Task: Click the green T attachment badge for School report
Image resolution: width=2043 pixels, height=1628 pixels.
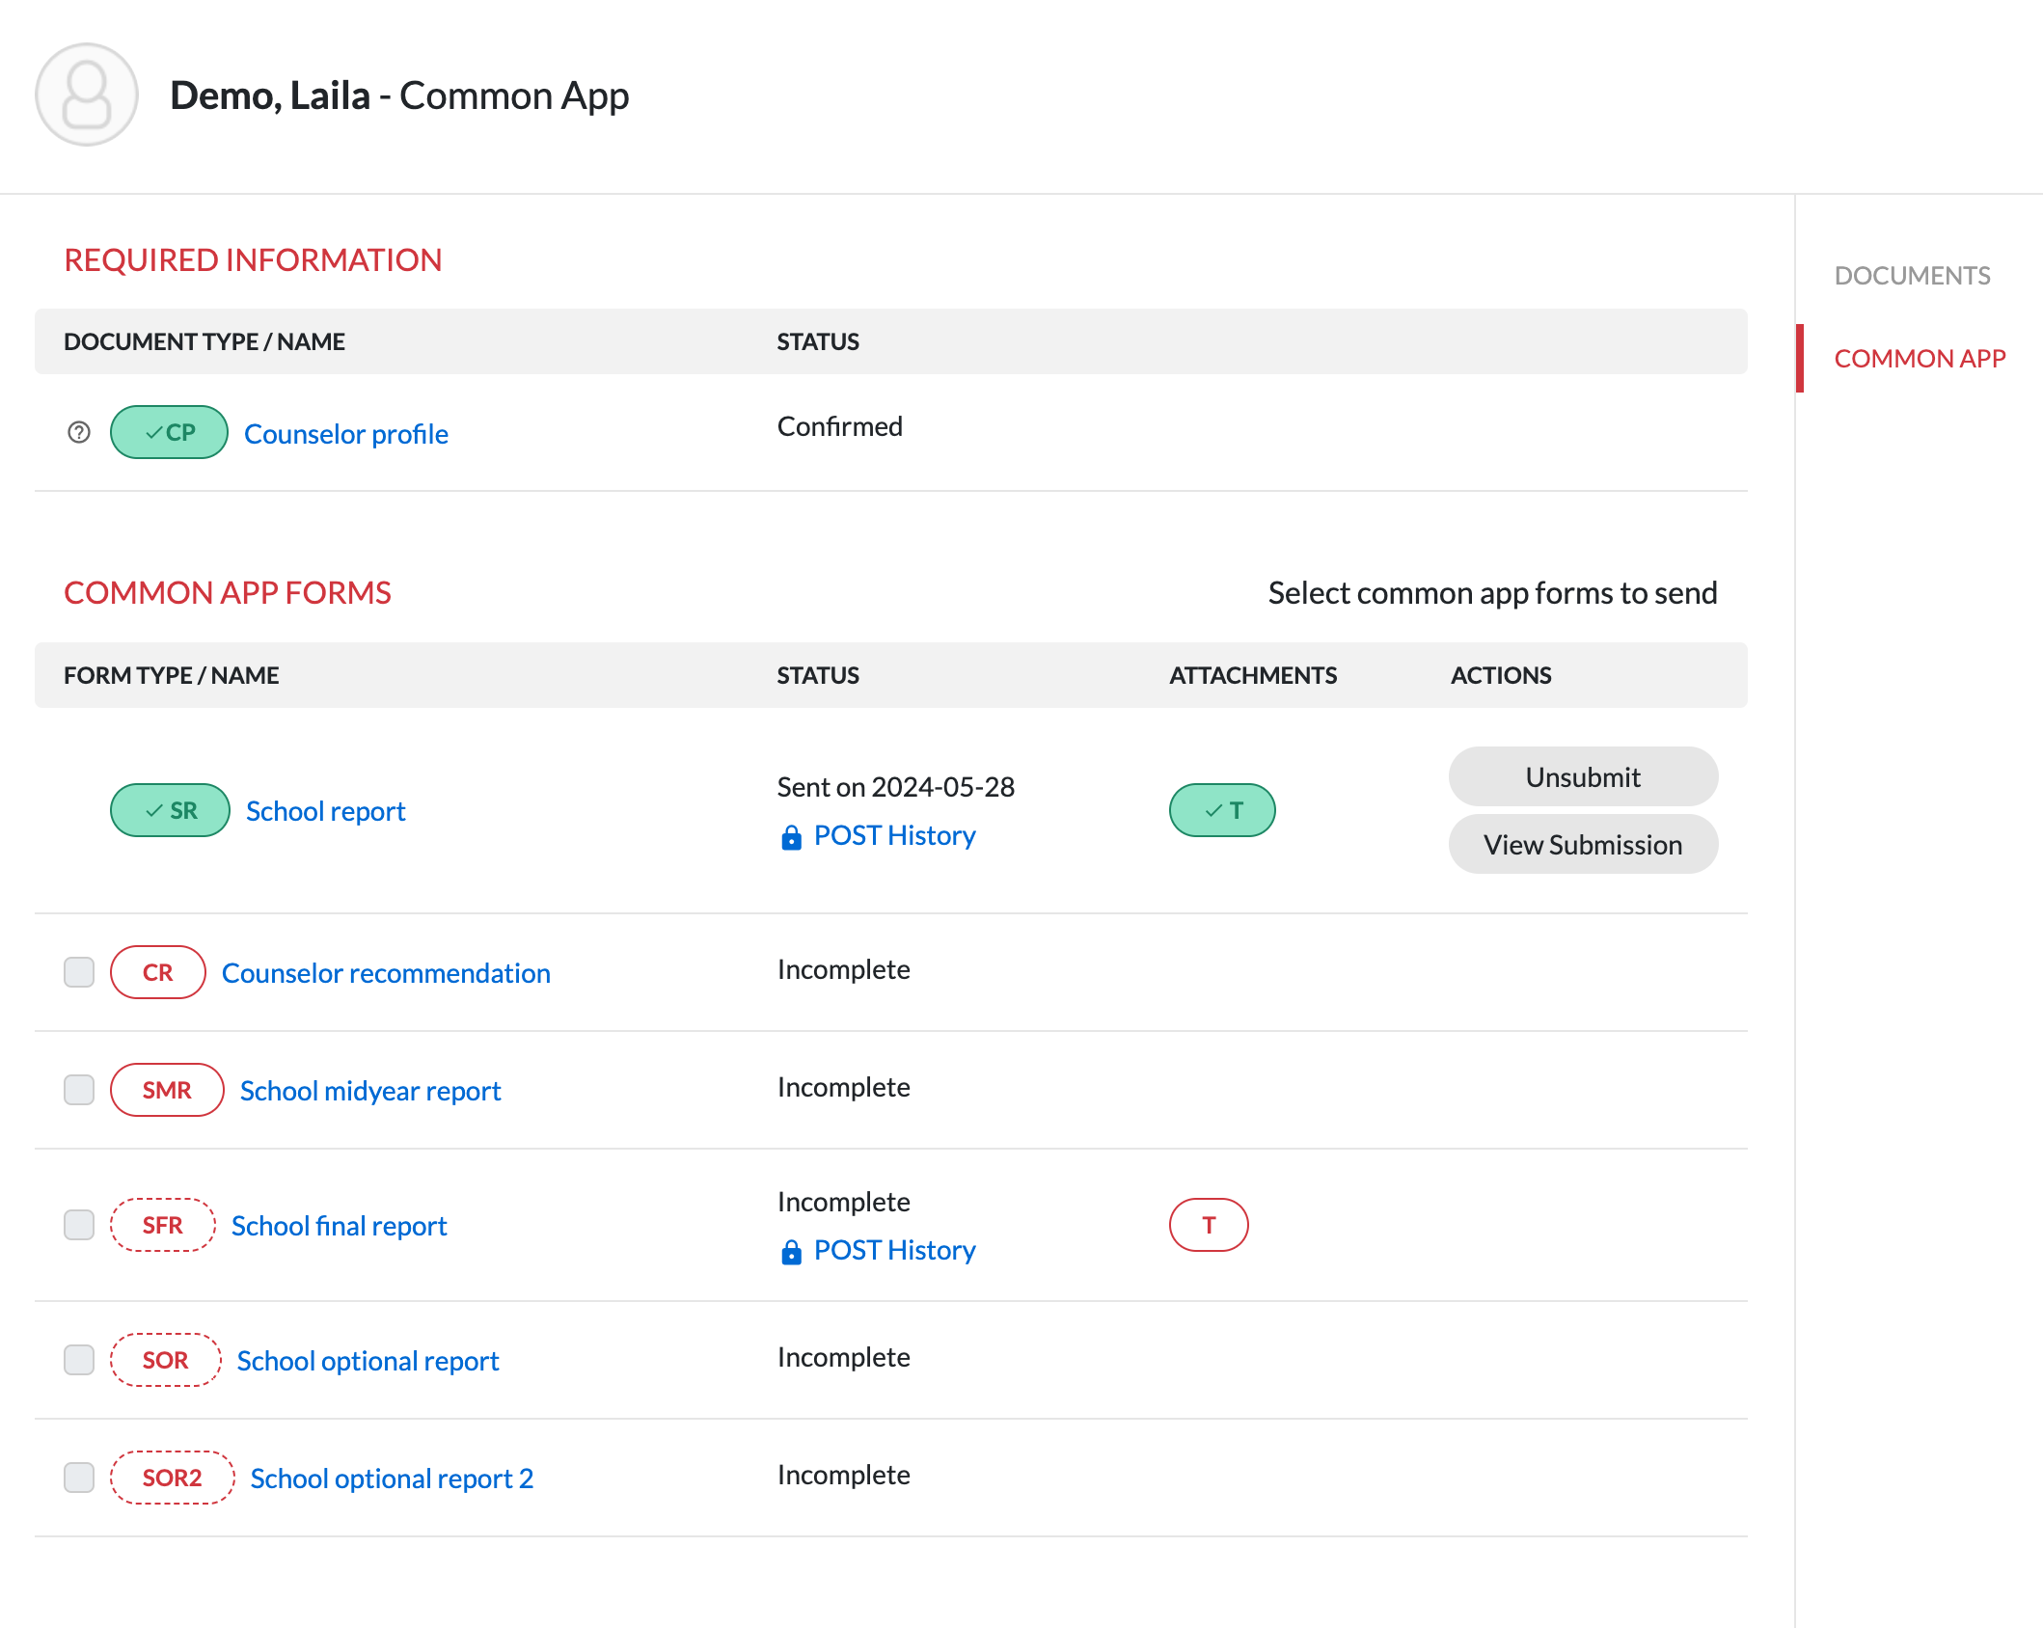Action: point(1222,810)
